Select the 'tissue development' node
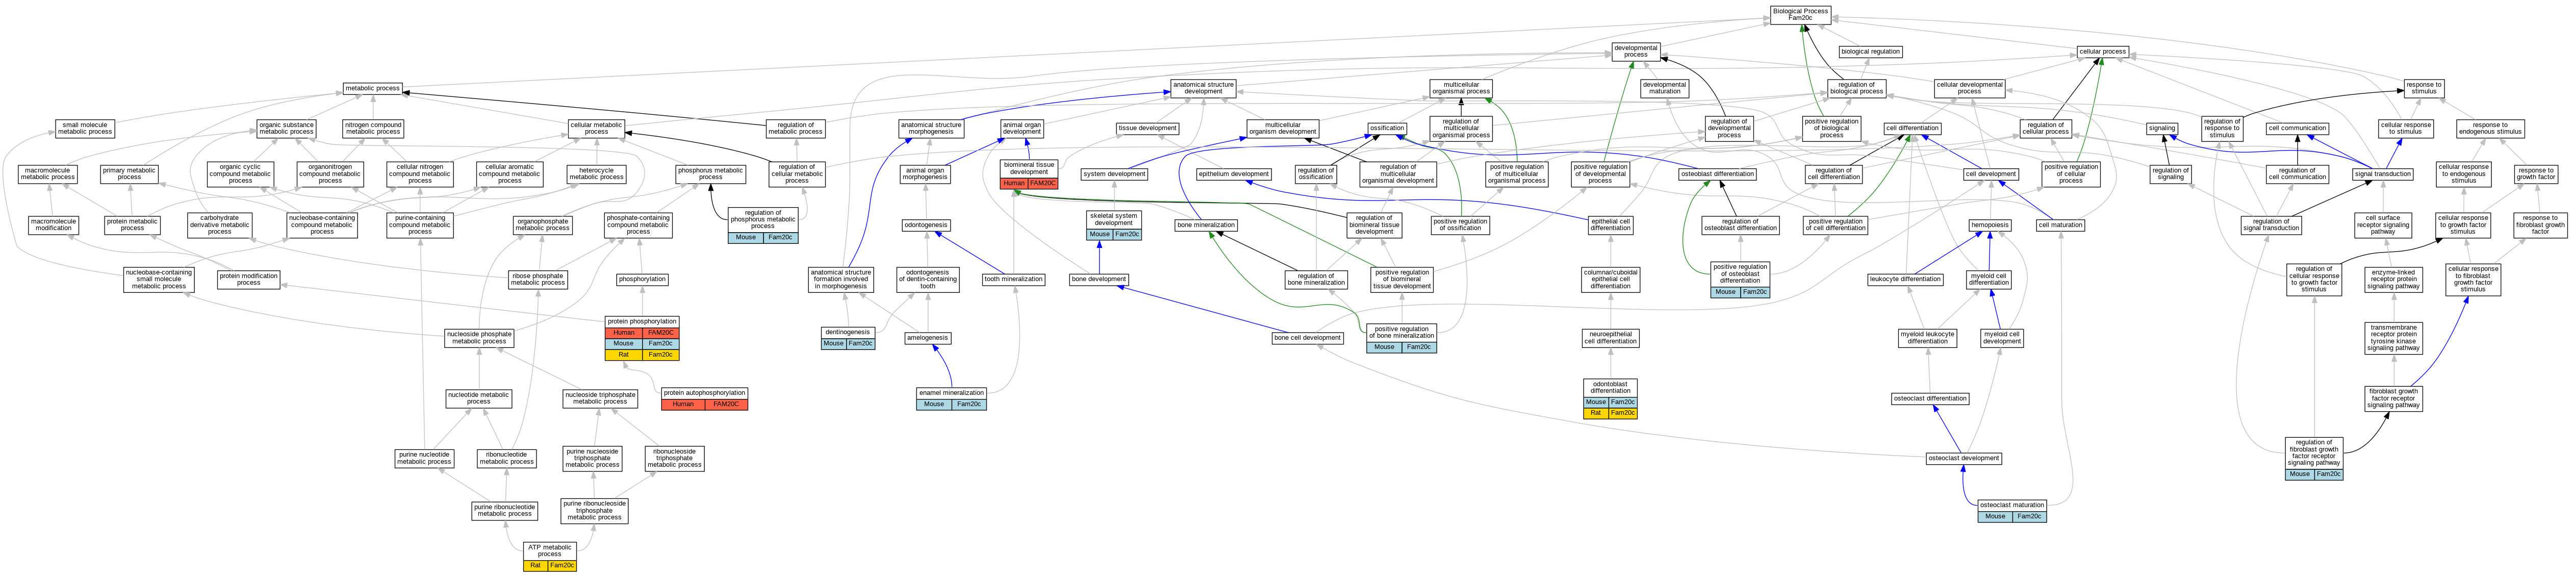Viewport: 2576px width, 577px height. [x=1147, y=129]
